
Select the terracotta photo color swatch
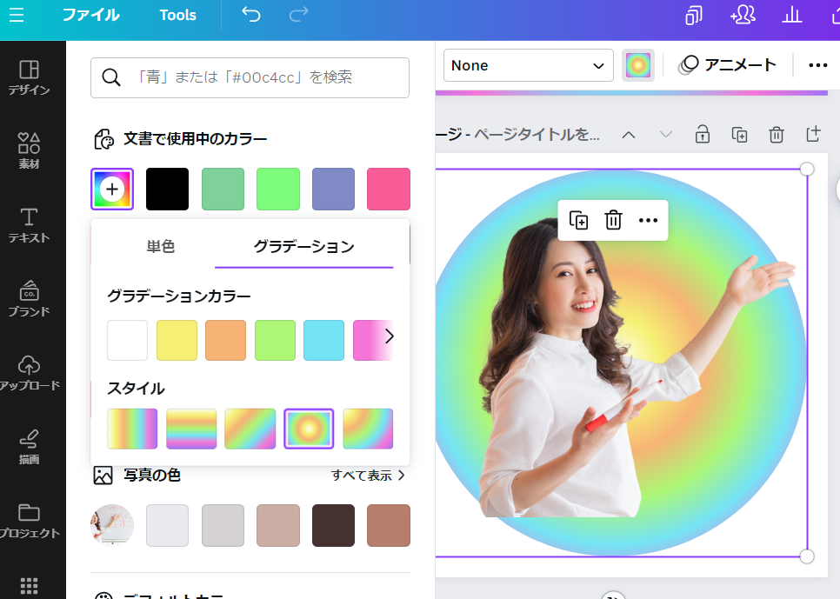(389, 525)
